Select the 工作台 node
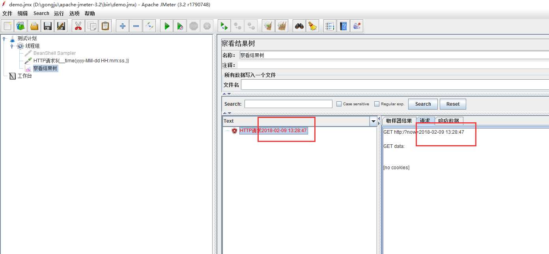 coord(24,76)
